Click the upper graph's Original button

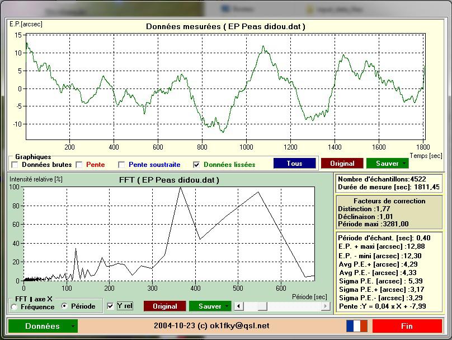click(x=342, y=164)
